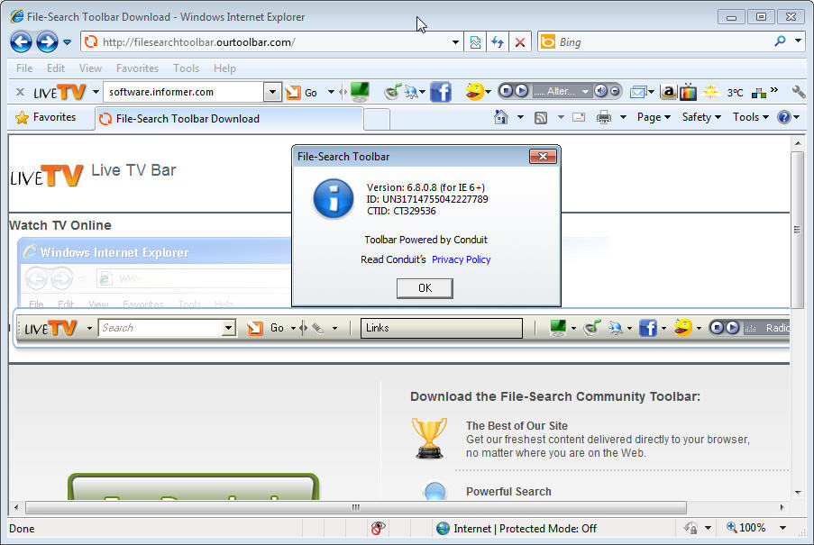Open Conduit's Privacy Policy link

tap(461, 259)
